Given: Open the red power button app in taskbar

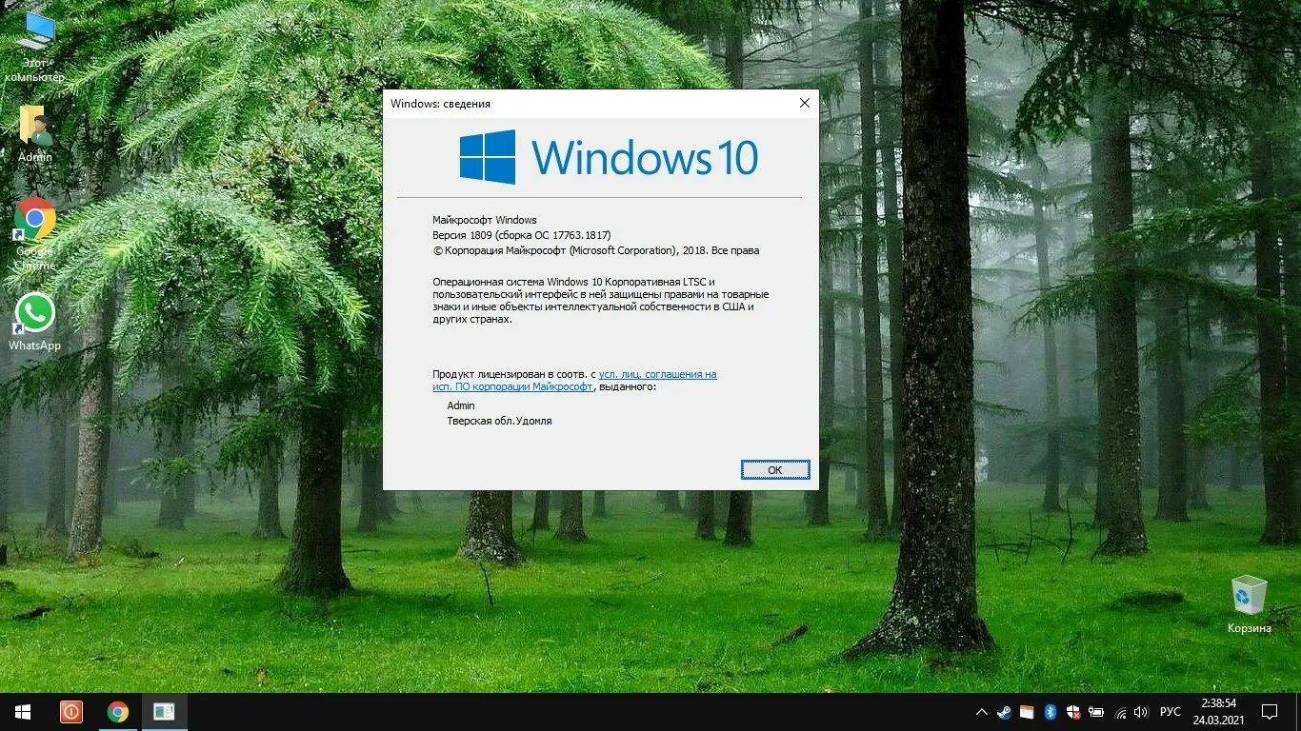Looking at the screenshot, I should pos(71,712).
